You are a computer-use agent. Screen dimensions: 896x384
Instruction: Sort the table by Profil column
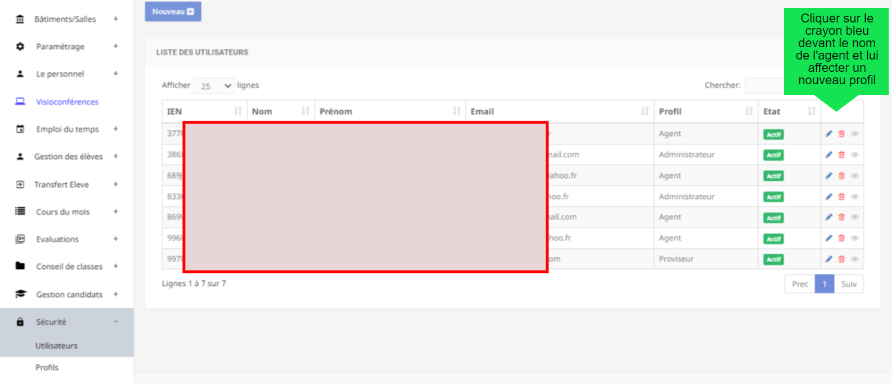[x=749, y=111]
